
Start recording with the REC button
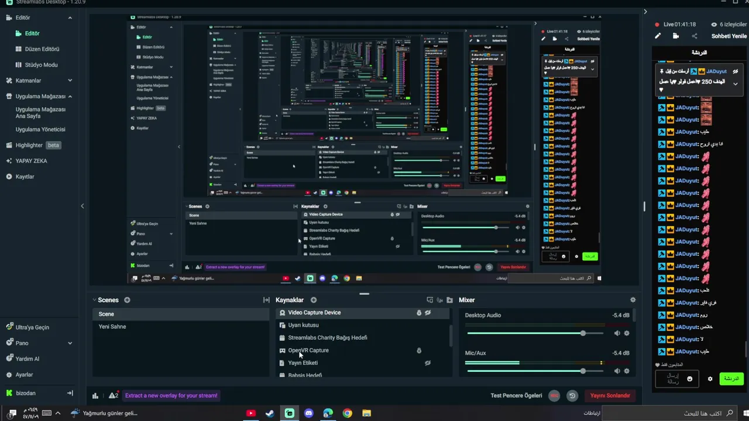click(554, 396)
